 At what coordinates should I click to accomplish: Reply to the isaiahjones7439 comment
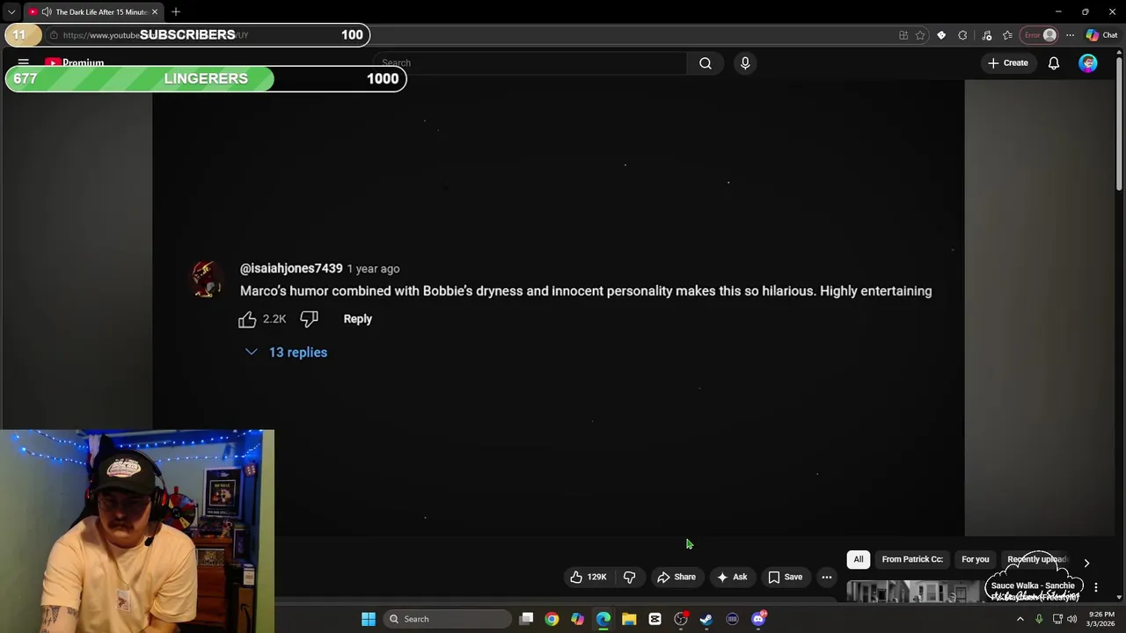point(357,319)
